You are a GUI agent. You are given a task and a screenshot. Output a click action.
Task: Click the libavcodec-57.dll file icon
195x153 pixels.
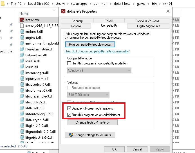(x=22, y=85)
